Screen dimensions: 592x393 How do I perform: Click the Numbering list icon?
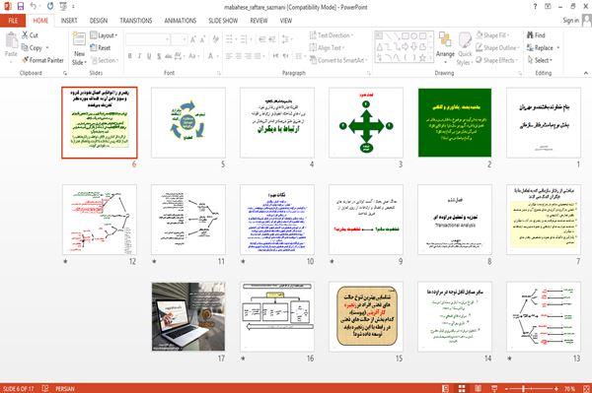tap(245, 39)
